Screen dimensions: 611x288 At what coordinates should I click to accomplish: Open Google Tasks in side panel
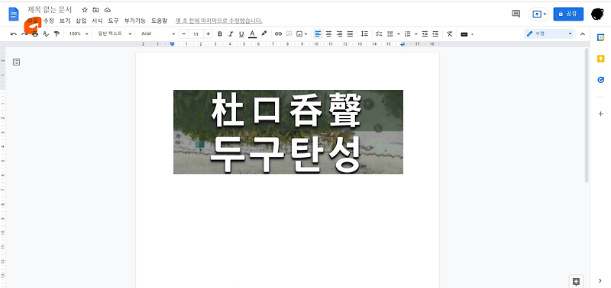point(600,80)
